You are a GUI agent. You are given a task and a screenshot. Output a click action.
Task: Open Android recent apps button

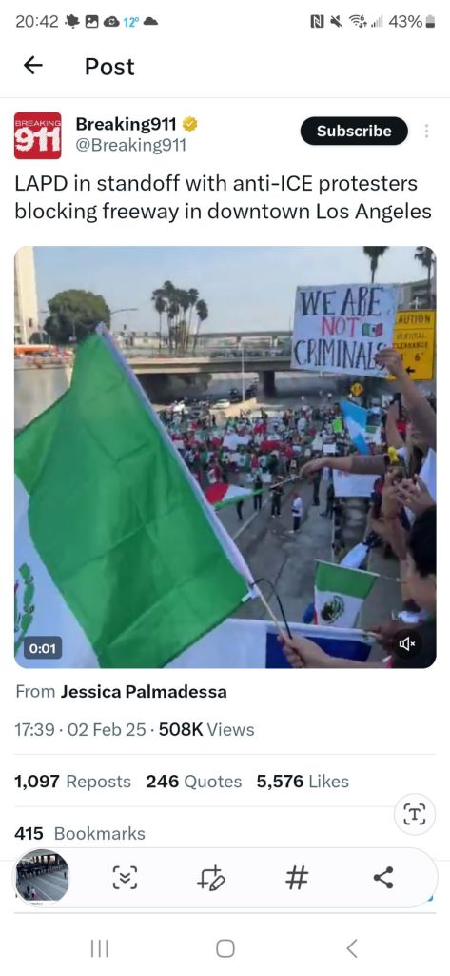point(100,948)
